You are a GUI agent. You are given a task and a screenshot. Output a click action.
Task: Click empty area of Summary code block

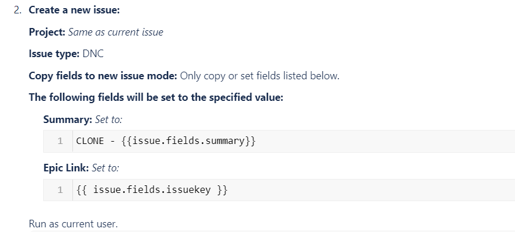point(384,141)
